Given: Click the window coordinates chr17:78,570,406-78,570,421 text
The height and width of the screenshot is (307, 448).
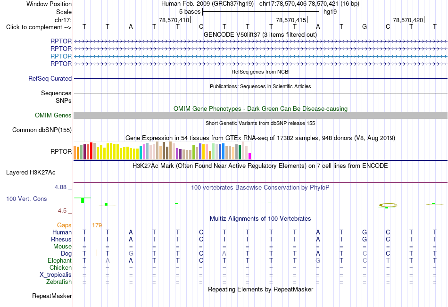Looking at the screenshot, I should click(299, 4).
